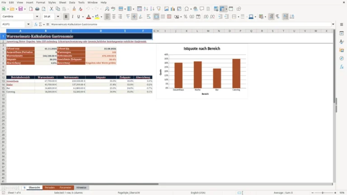This screenshot has width=347, height=195.
Task: Open the Special Character omega icon
Action: click(187, 9)
